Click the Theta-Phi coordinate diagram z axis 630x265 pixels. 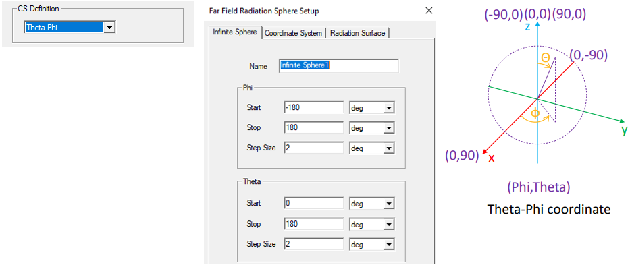pyautogui.click(x=537, y=92)
